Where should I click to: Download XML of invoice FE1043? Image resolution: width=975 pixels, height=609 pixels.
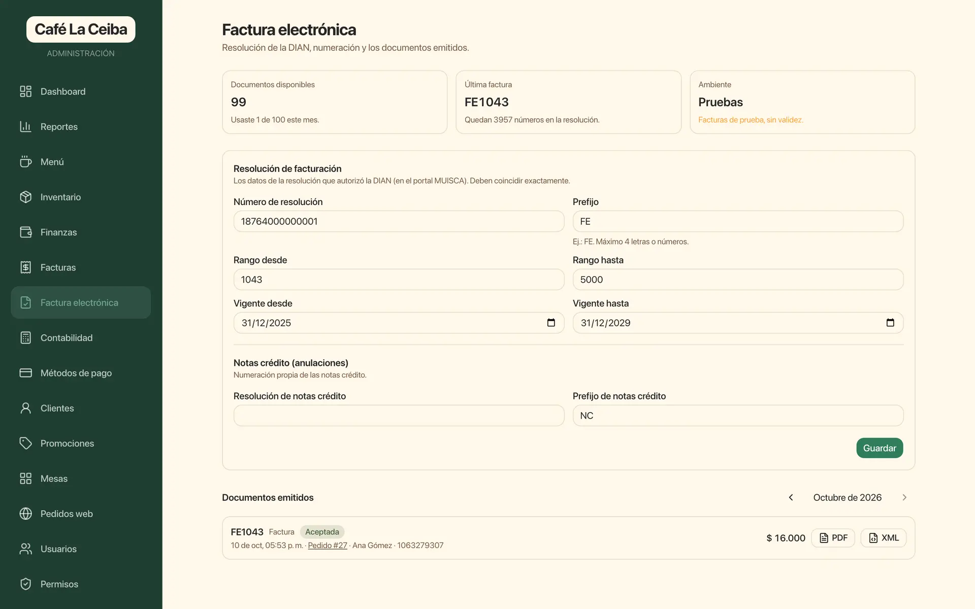click(884, 538)
